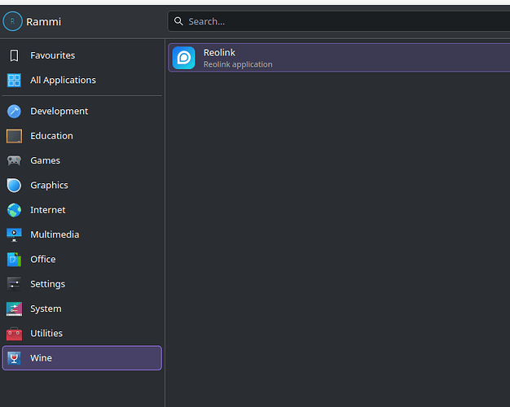This screenshot has height=407, width=510.
Task: Click the user avatar circle
Action: click(12, 21)
